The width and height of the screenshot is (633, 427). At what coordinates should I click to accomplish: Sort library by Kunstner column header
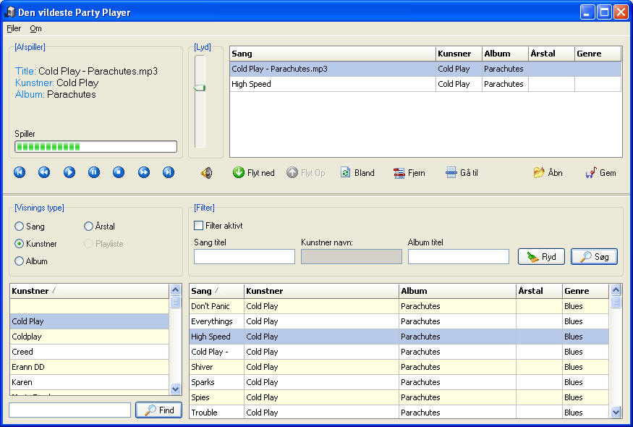pos(321,291)
